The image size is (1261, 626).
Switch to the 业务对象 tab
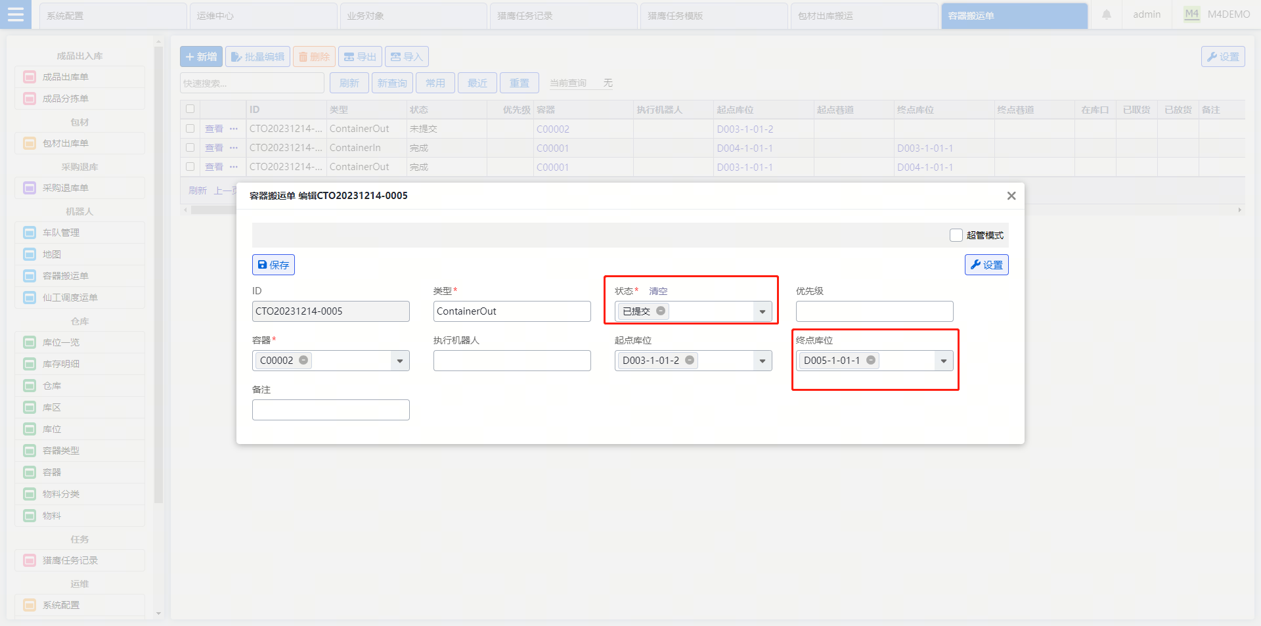pyautogui.click(x=414, y=16)
